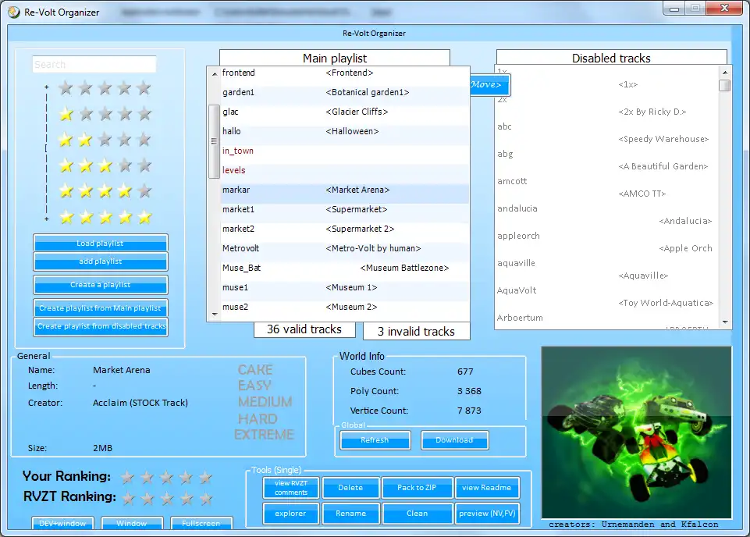Click the fifth star in RVZT Ranking
This screenshot has height=537, width=750.
click(x=206, y=498)
